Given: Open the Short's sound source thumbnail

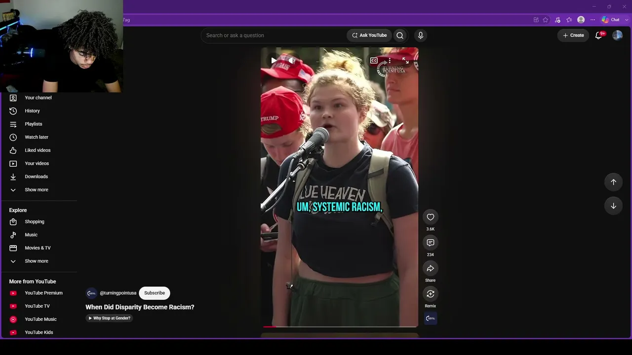Looking at the screenshot, I should point(431,319).
